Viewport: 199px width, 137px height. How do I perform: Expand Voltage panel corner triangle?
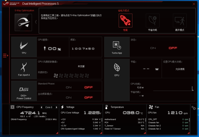(101, 133)
